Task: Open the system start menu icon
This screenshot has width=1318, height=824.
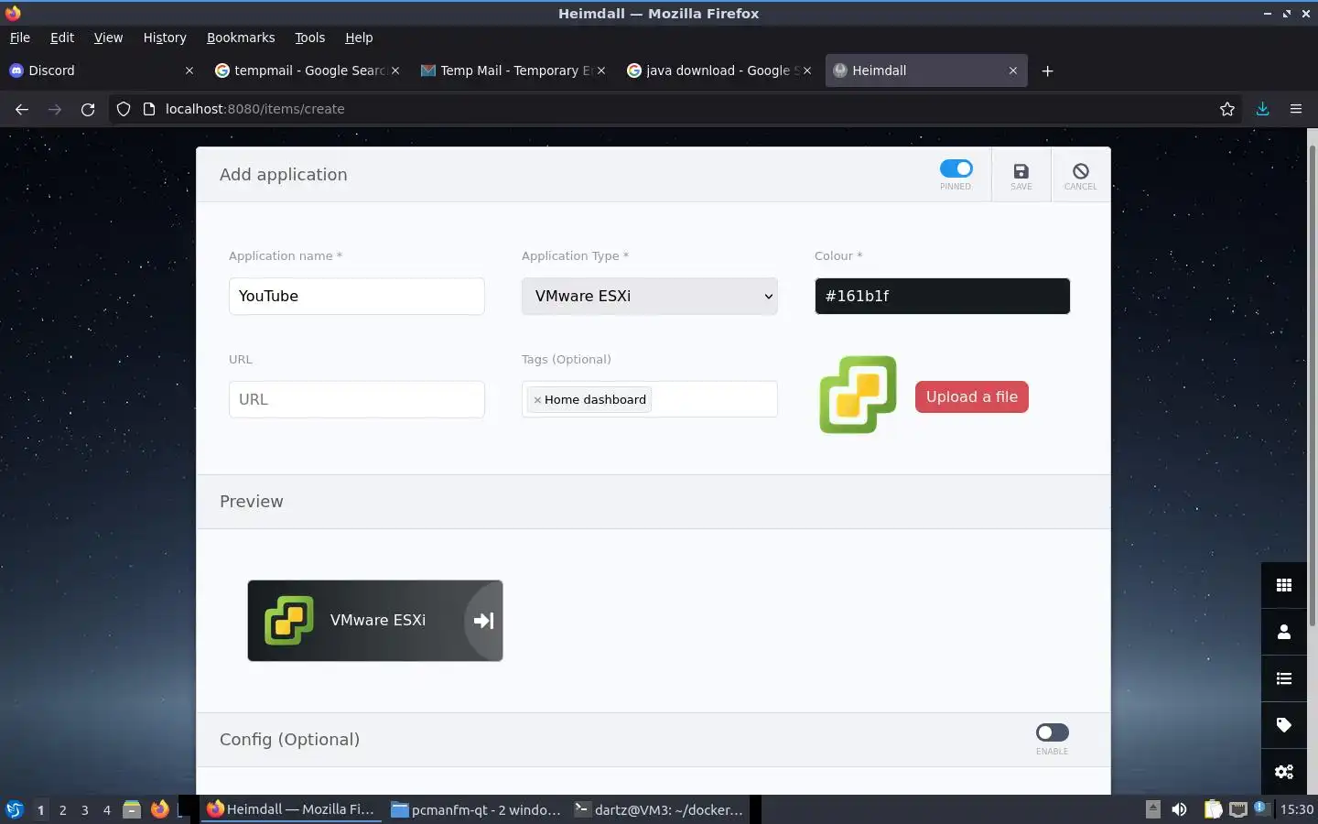Action: pyautogui.click(x=14, y=809)
